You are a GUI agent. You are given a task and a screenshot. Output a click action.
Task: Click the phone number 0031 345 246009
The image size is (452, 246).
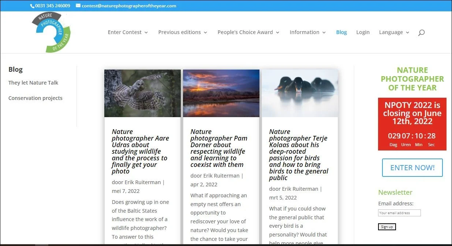(53, 6)
